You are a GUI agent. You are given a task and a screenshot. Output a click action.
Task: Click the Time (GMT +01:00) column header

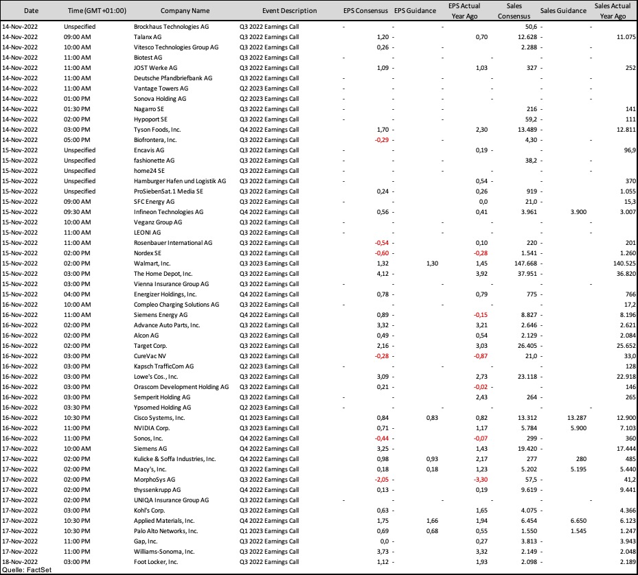(x=97, y=11)
